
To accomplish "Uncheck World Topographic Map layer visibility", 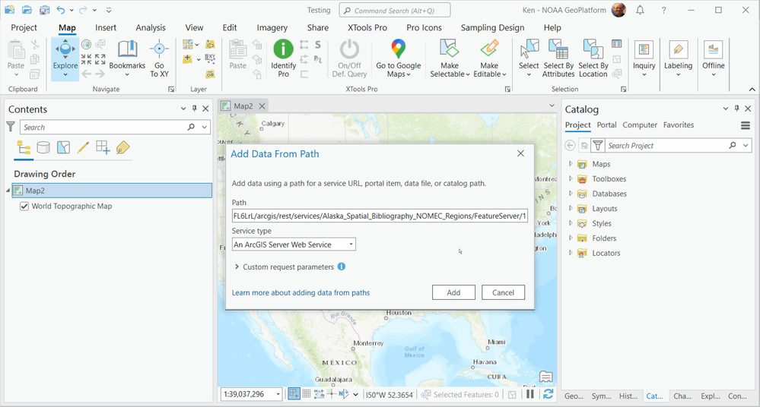I will pos(24,207).
